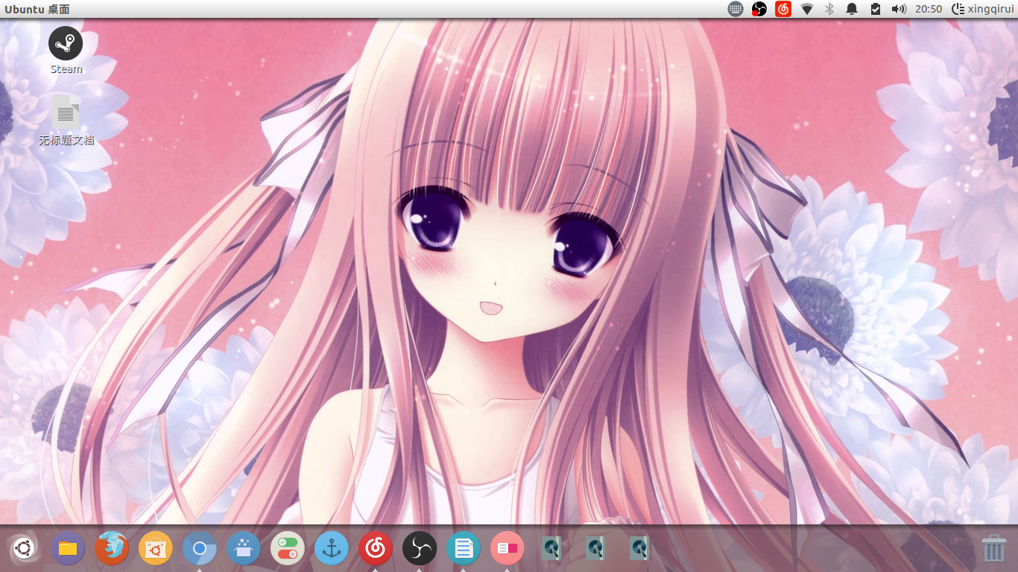Open the battery status indicator

tap(875, 9)
